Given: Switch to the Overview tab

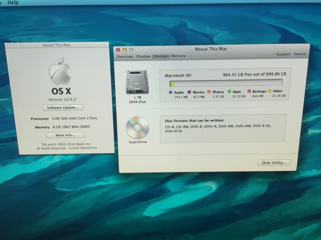Looking at the screenshot, I should (125, 56).
